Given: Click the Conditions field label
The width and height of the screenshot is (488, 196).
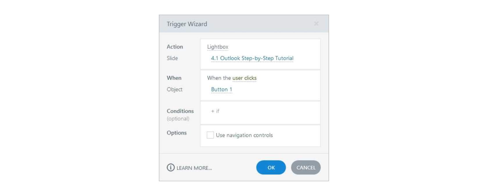Looking at the screenshot, I should (x=180, y=111).
